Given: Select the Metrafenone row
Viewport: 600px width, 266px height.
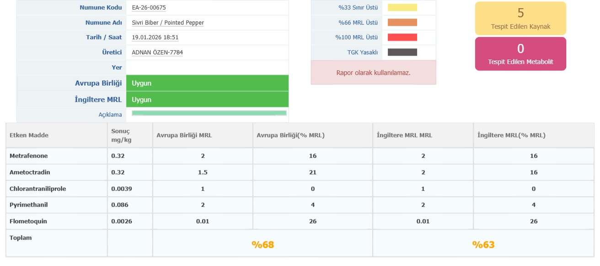Looking at the screenshot, I should coord(29,156).
